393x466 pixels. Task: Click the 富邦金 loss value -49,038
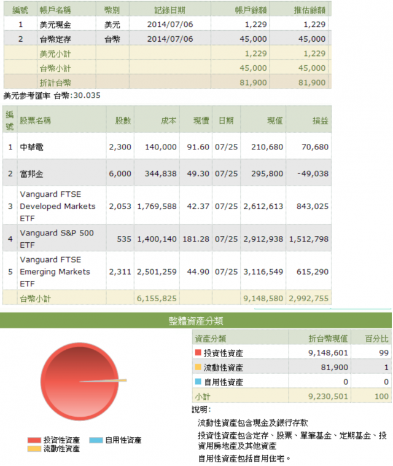[313, 173]
